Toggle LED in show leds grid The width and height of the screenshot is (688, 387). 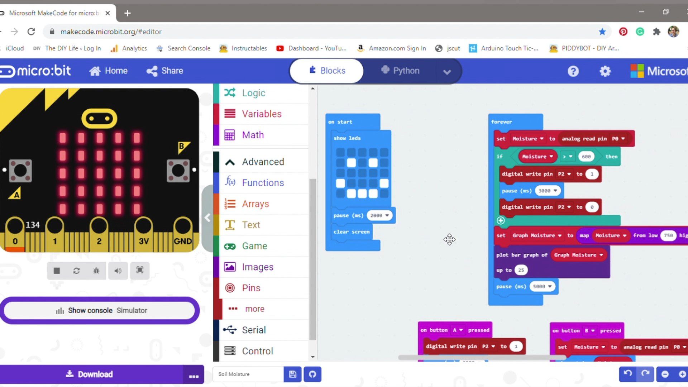[352, 163]
